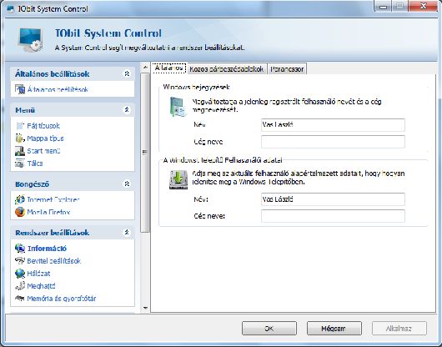The image size is (442, 347).
Task: Click Név field under Windows bejegyzések
Action: click(333, 124)
